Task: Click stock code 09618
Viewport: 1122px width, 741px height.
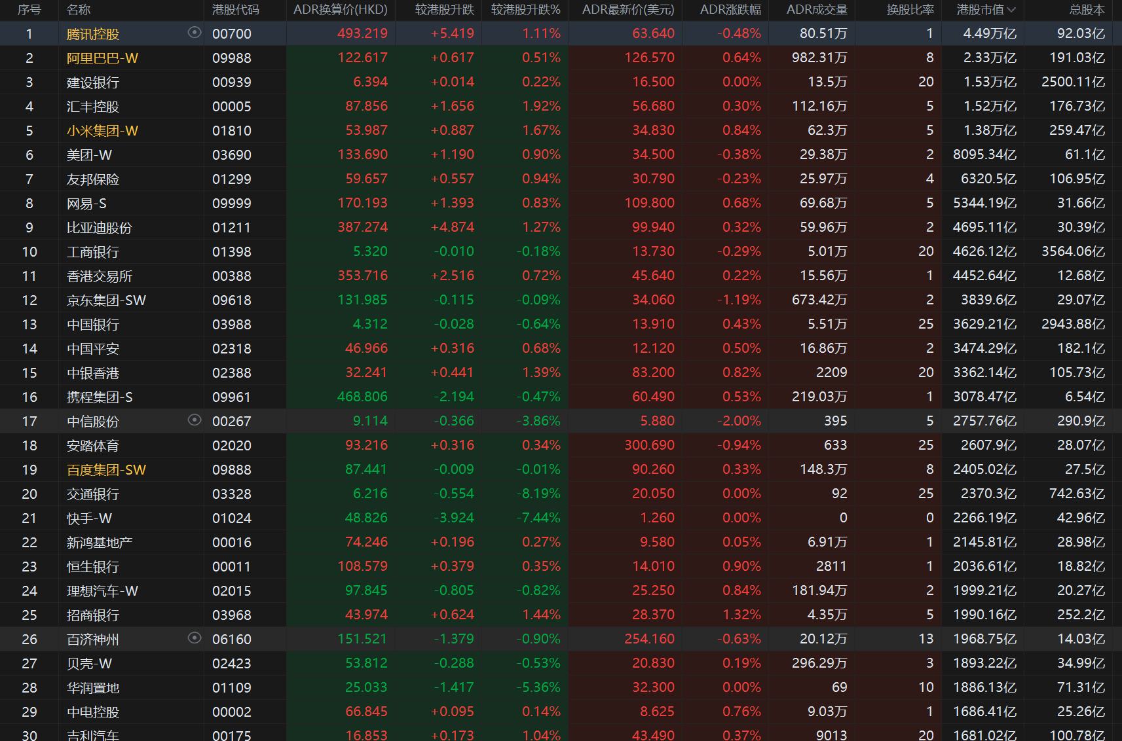Action: [x=232, y=300]
